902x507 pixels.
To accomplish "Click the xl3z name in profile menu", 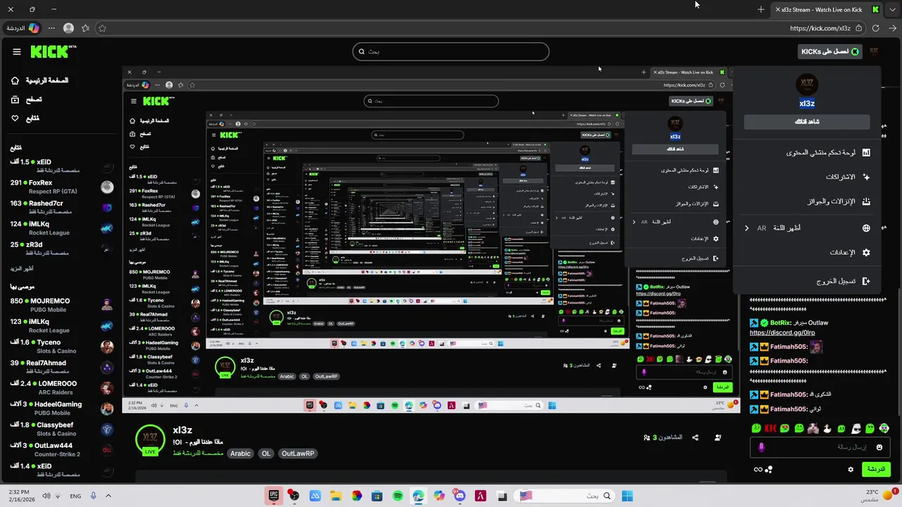I will point(807,104).
